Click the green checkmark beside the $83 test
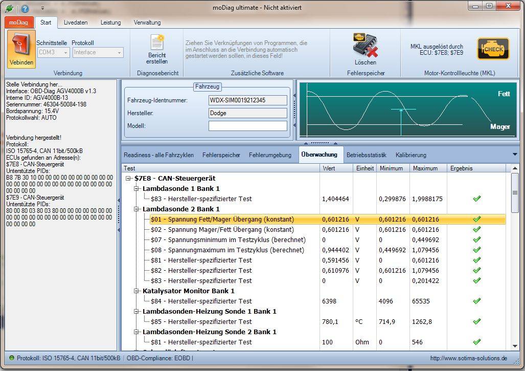Image resolution: width=525 pixels, height=371 pixels. click(x=476, y=199)
